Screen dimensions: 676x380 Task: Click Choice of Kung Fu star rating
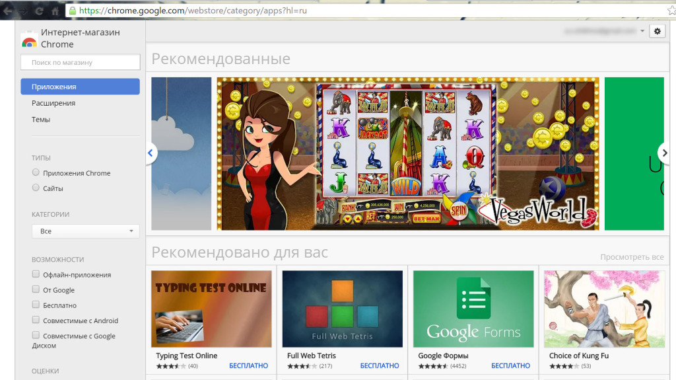tap(564, 366)
